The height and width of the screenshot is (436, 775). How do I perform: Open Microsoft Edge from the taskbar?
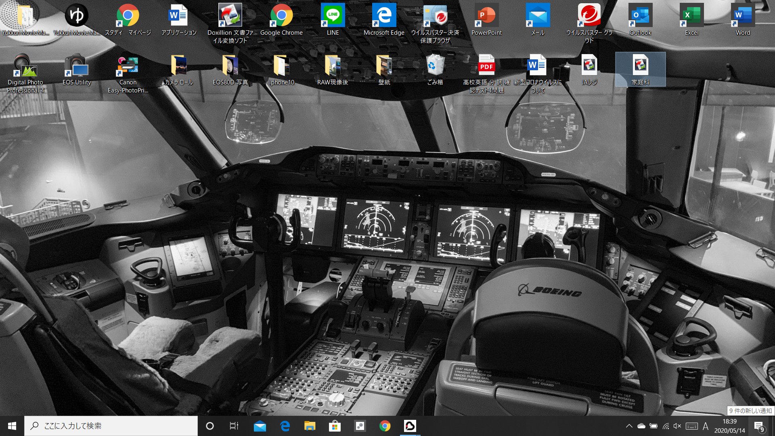[285, 426]
